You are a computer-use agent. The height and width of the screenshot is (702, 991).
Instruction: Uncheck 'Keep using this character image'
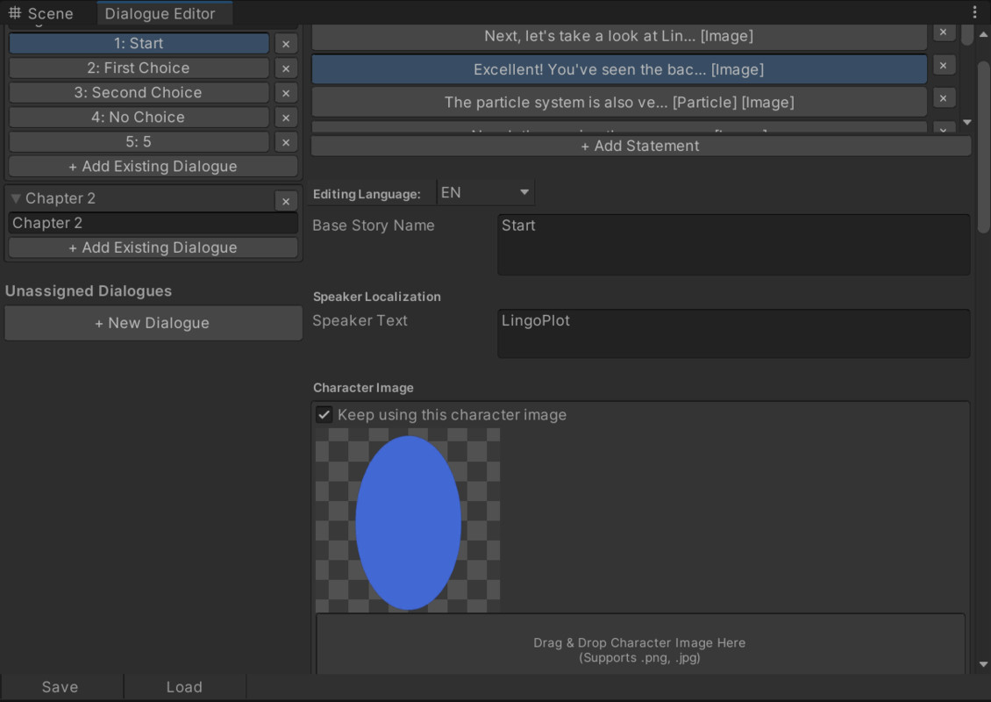(324, 415)
